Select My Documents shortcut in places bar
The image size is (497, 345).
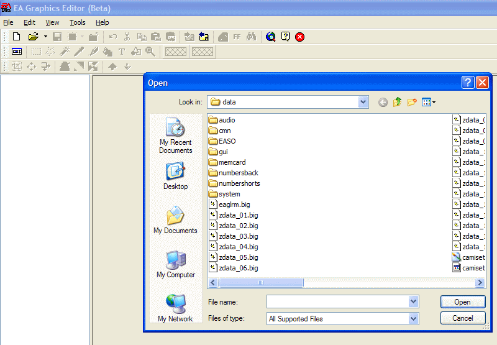[x=175, y=220]
